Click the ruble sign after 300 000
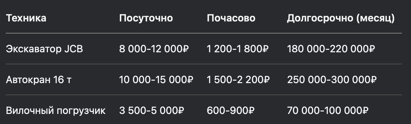The image size is (411, 124). (x=374, y=80)
